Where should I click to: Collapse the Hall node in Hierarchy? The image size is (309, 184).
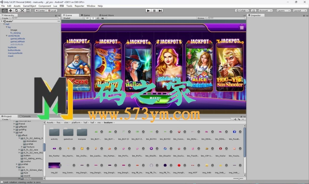(x=4, y=24)
